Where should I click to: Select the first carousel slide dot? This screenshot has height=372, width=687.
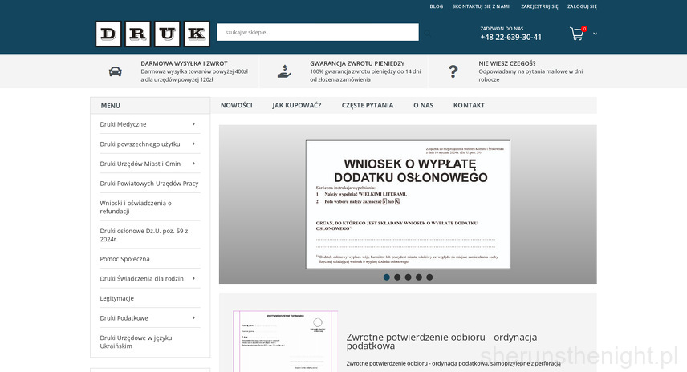tap(387, 277)
